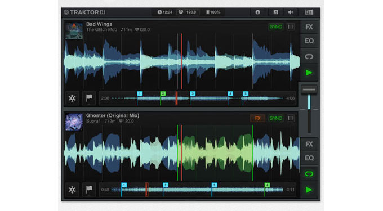Jump to cue point 5 in Bad Wings
383x211 pixels.
pyautogui.click(x=246, y=93)
